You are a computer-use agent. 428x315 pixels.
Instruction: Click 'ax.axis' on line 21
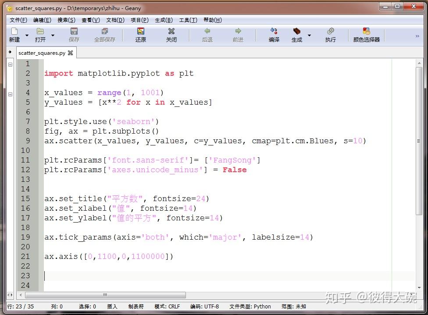[61, 257]
